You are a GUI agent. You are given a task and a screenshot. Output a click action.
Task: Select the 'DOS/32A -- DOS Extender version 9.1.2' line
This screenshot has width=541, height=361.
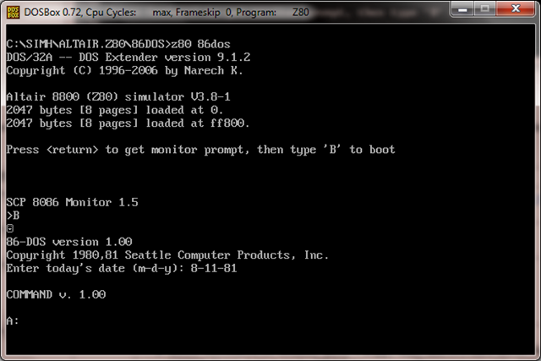[x=128, y=57]
